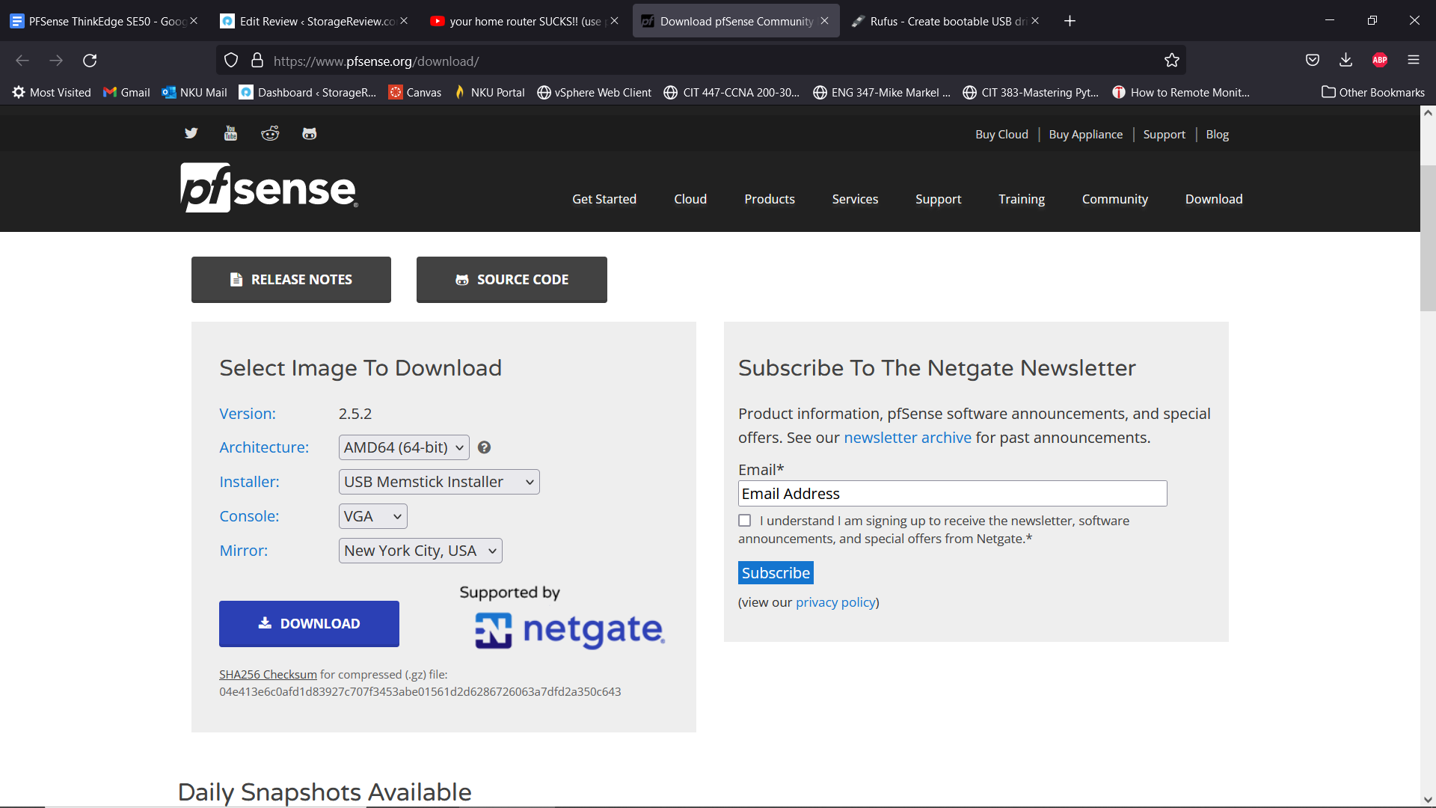This screenshot has width=1436, height=808.
Task: Click the SOURCE CODE button
Action: click(512, 280)
